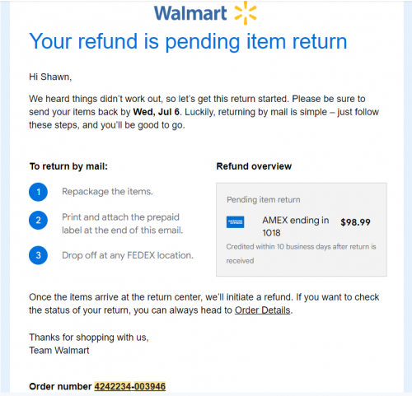
Task: Click the step 2 circle icon
Action: point(38,220)
